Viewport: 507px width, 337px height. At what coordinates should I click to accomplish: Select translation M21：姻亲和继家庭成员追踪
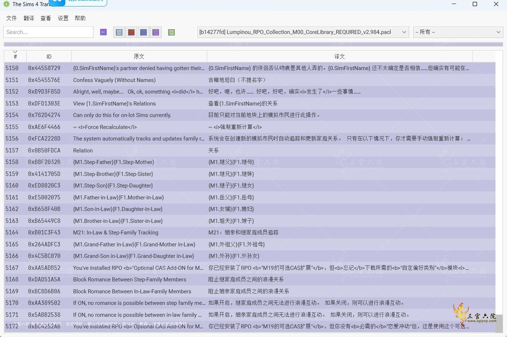(244, 233)
